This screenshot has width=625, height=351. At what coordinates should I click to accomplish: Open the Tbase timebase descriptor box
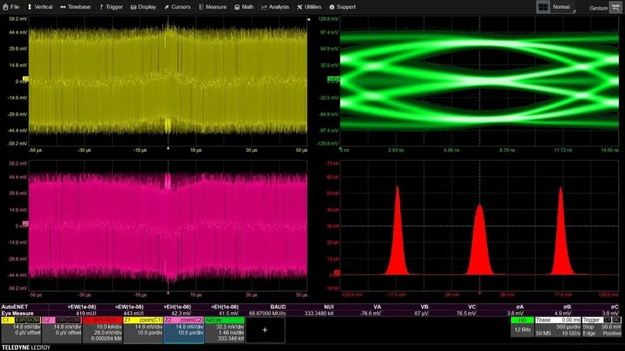click(558, 327)
